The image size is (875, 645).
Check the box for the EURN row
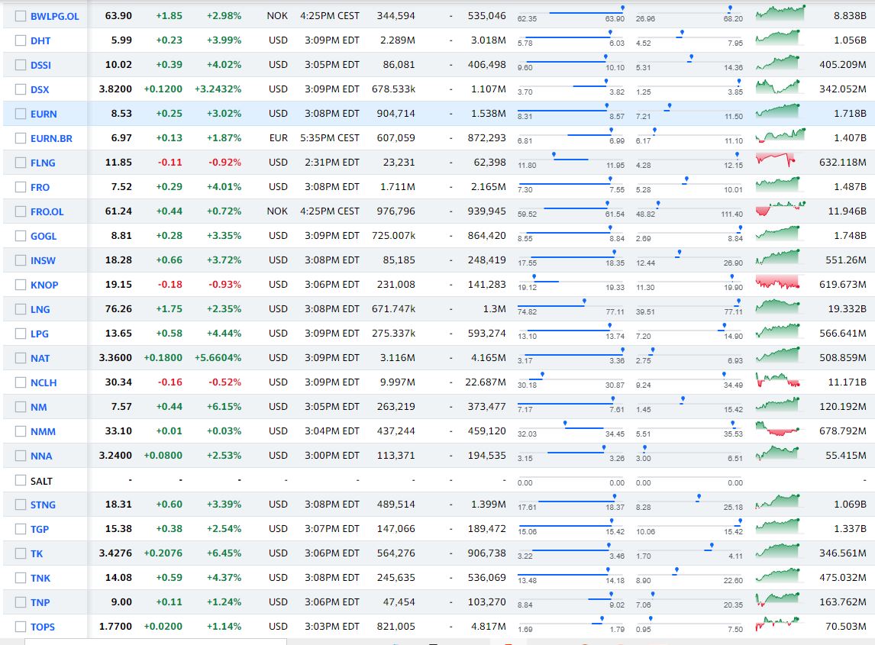point(21,114)
